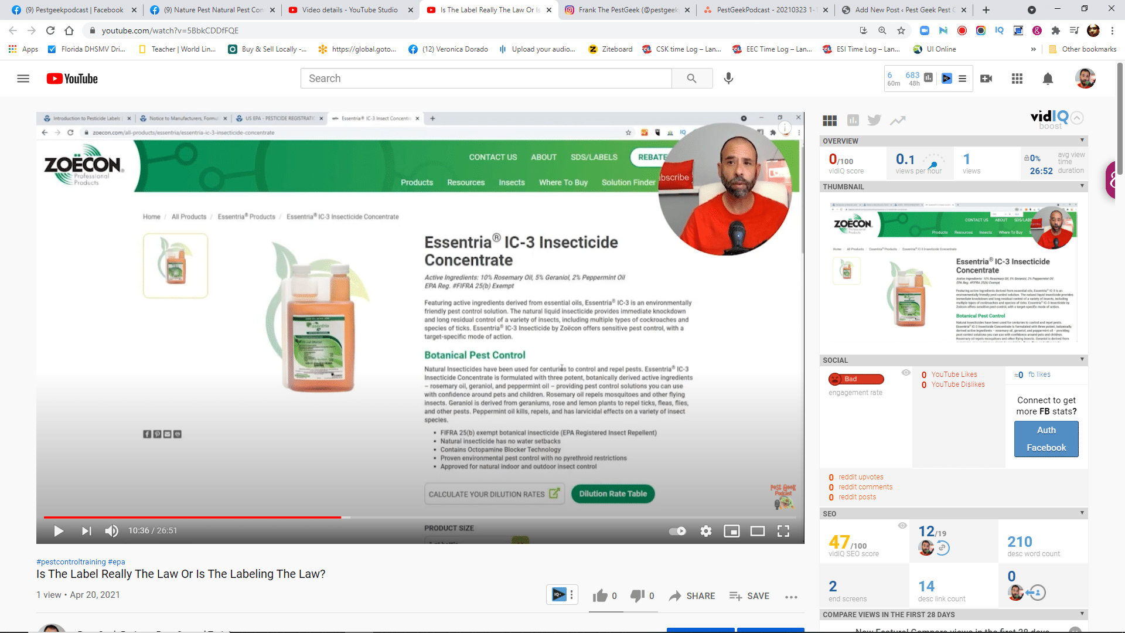This screenshot has width=1125, height=633.
Task: Open vidIQ trending arrow icon
Action: click(x=898, y=120)
